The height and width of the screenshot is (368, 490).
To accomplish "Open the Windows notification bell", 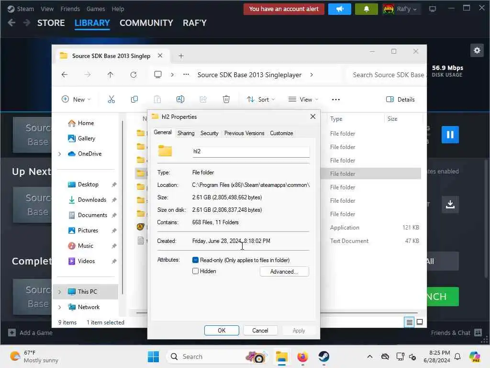I will coord(457,356).
